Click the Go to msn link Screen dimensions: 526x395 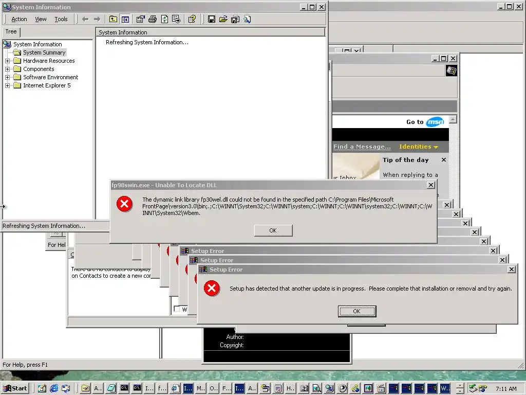click(x=425, y=121)
